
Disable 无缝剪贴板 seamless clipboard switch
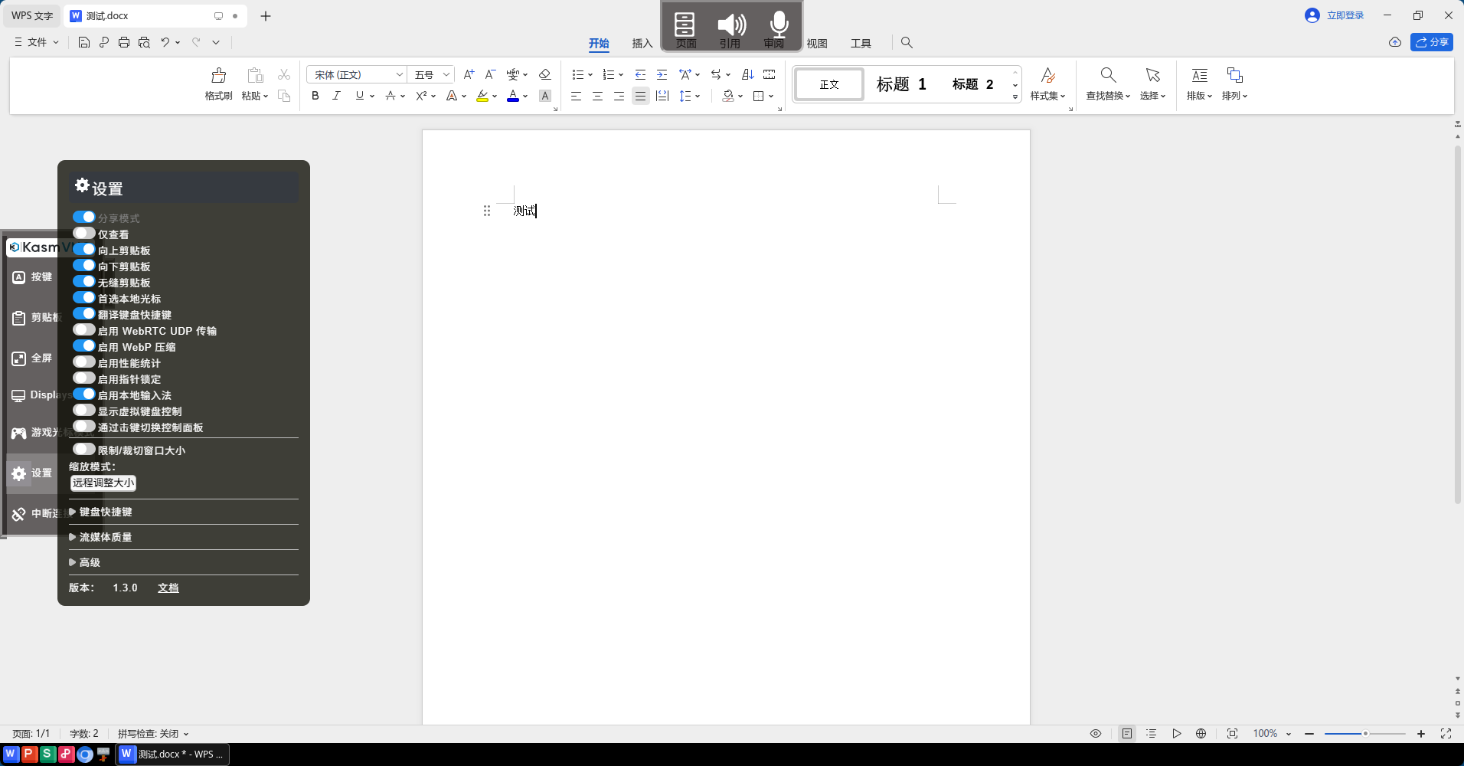point(84,282)
